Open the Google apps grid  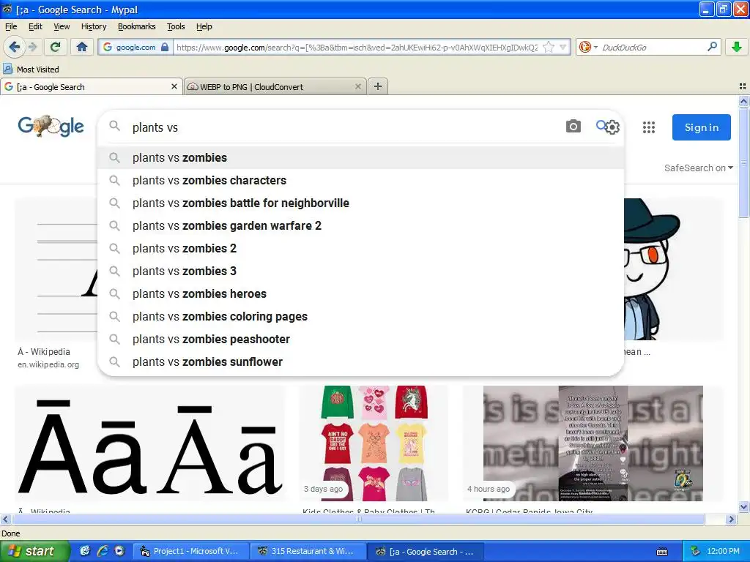point(649,127)
